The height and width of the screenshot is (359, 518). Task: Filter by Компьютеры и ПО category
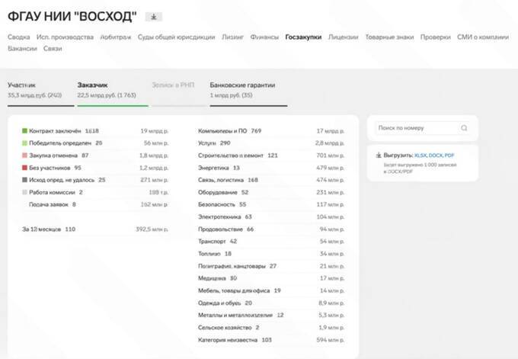(271, 131)
